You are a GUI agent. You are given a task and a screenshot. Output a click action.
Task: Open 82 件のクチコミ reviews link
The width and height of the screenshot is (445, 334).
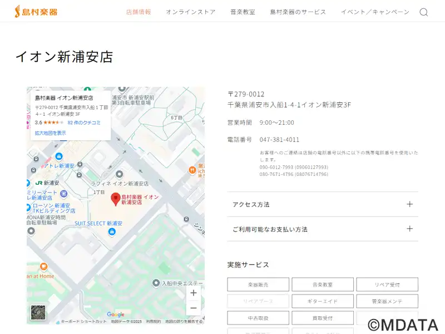84,122
